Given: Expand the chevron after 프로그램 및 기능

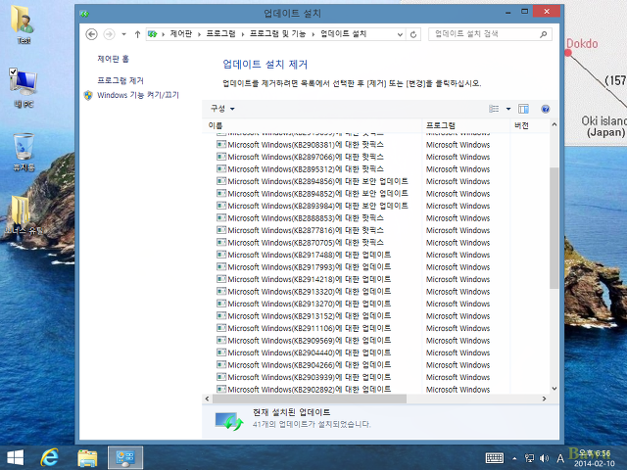Looking at the screenshot, I should tap(313, 34).
